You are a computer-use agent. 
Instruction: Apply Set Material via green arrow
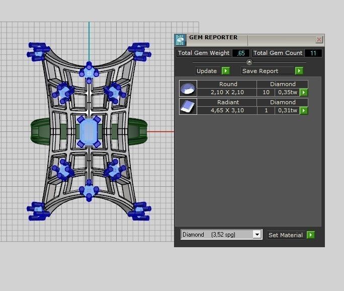pos(311,235)
